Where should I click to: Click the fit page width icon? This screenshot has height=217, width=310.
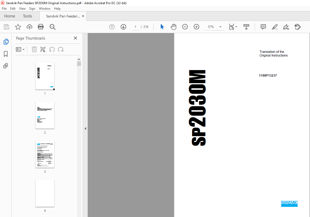point(231,27)
